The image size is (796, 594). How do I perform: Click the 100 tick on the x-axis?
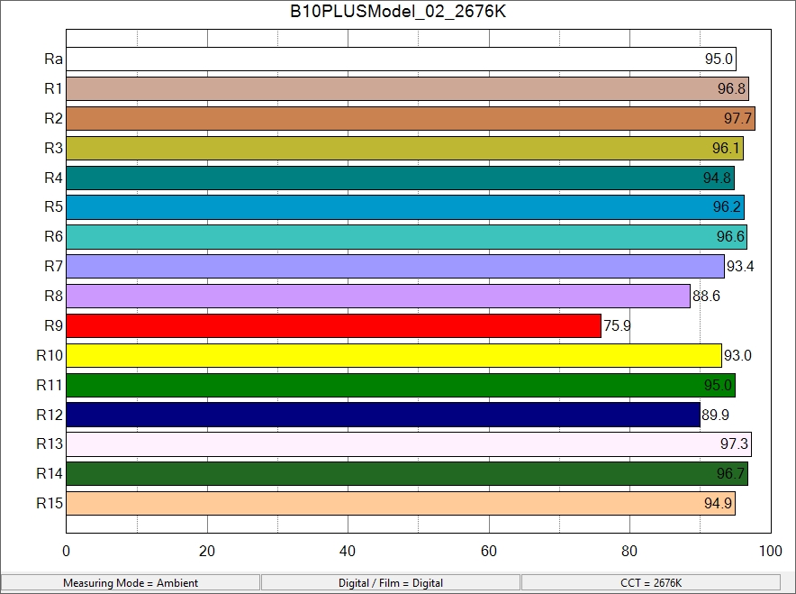770,552
